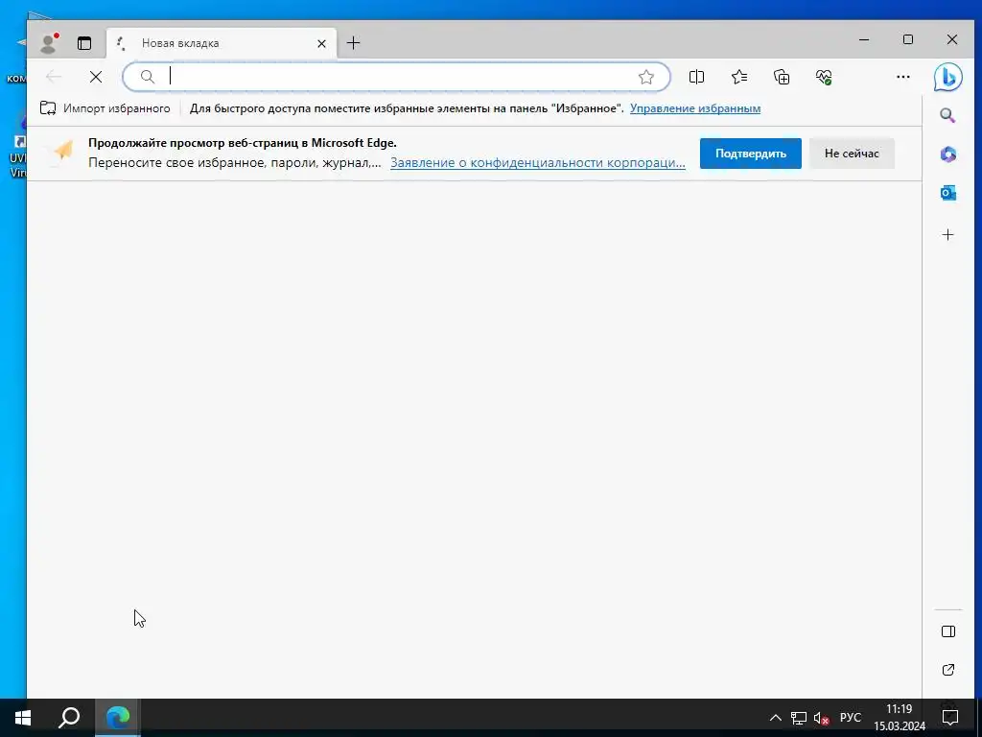
Task: Click Импорт избранного in favorites bar
Action: click(x=105, y=108)
